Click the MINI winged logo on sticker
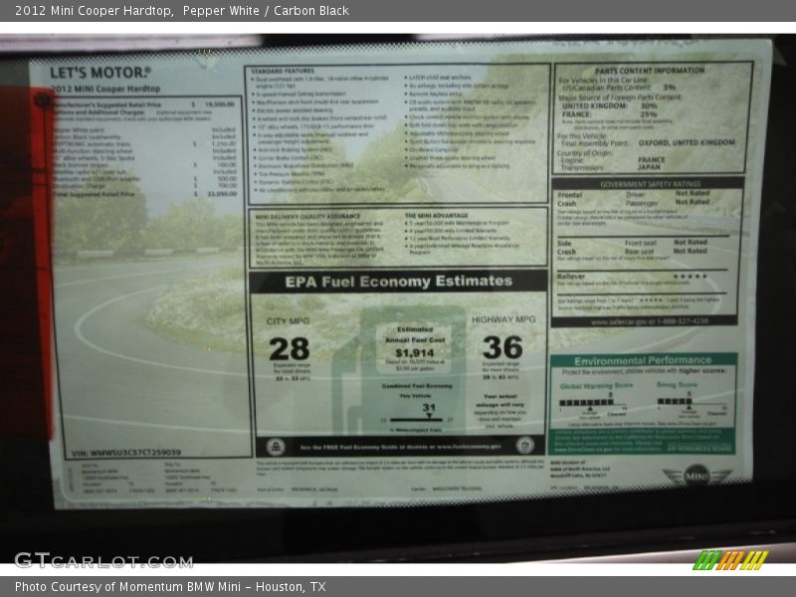This screenshot has height=597, width=796. click(697, 476)
